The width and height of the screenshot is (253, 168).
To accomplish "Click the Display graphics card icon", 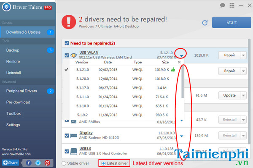I will [x=74, y=136].
